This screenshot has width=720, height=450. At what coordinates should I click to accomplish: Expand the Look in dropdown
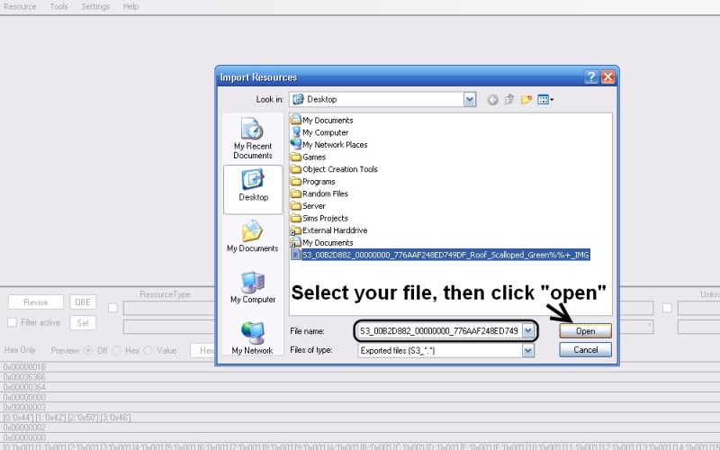coord(469,99)
